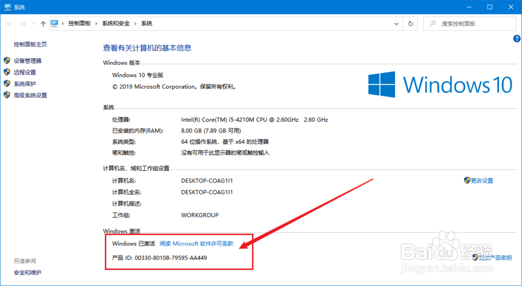The height and width of the screenshot is (286, 522).
Task: Click the forward navigation arrow
Action: tap(22, 23)
